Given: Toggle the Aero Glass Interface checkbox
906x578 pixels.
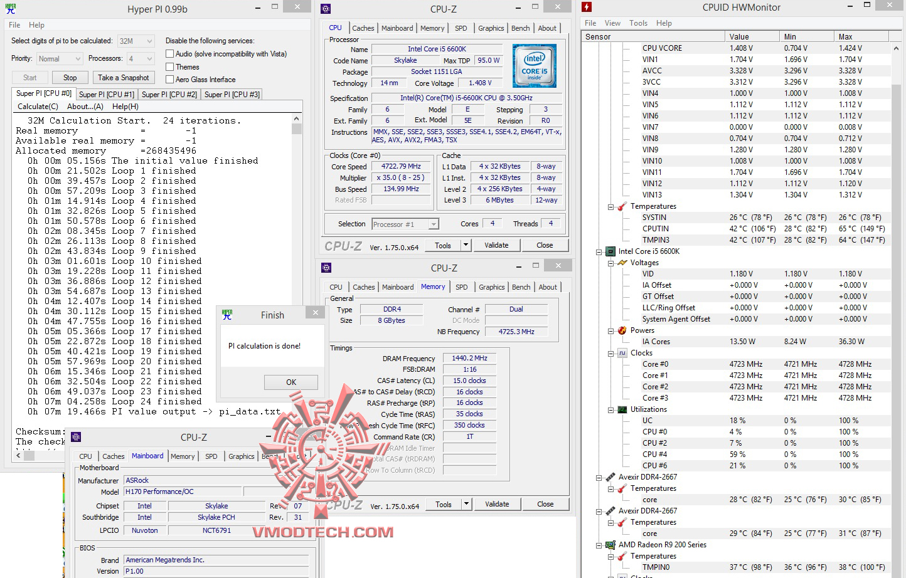Looking at the screenshot, I should [169, 80].
